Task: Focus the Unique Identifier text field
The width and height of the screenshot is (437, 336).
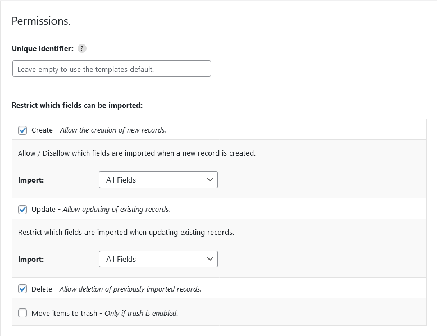Action: click(111, 69)
